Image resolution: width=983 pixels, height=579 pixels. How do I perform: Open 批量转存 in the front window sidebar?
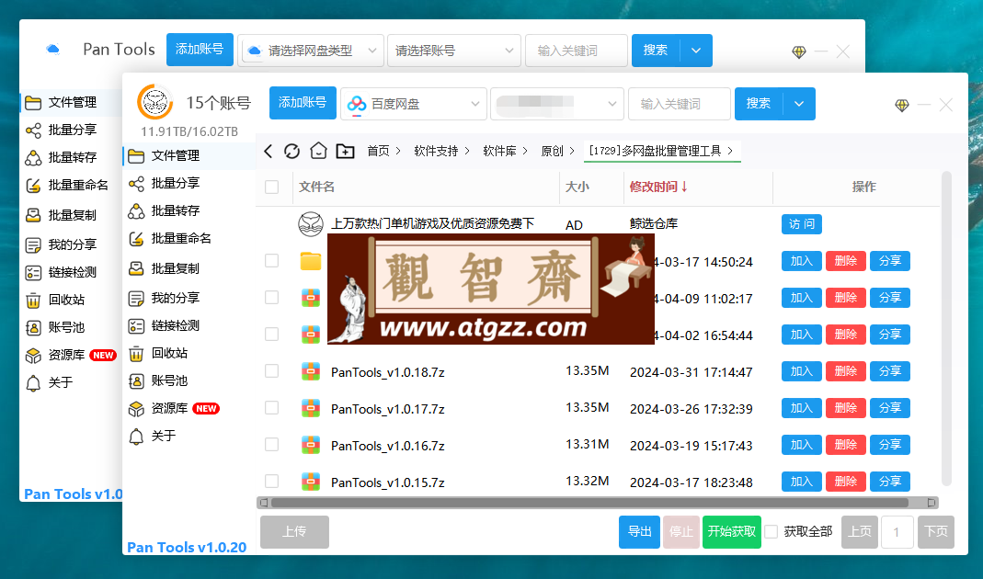point(175,210)
